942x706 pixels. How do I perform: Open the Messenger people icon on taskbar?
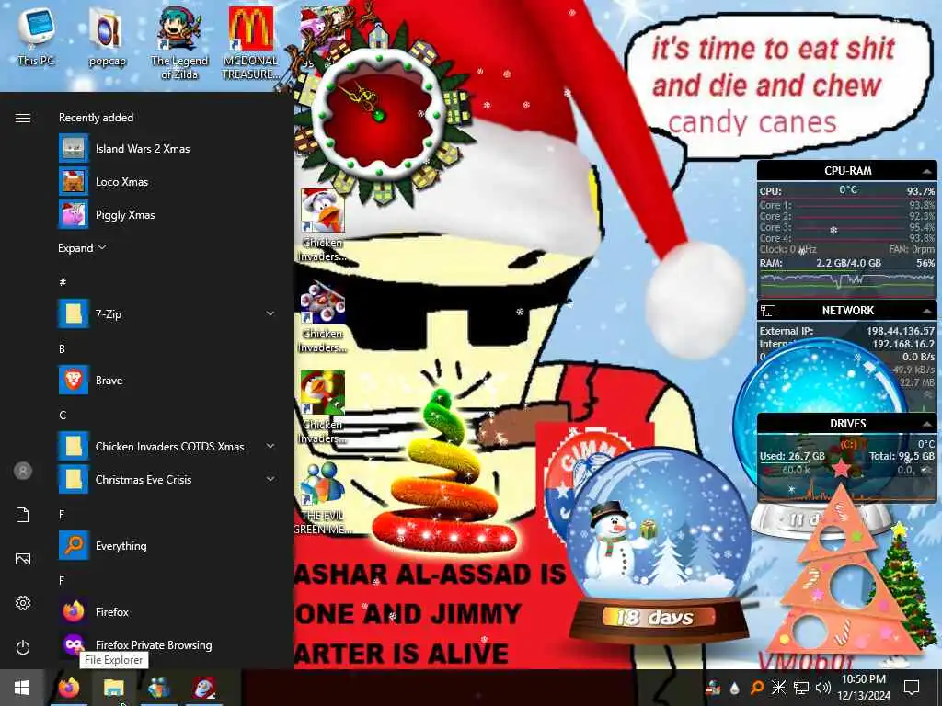158,688
